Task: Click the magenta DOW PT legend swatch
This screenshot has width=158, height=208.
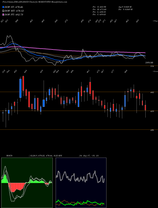Action: (3, 14)
